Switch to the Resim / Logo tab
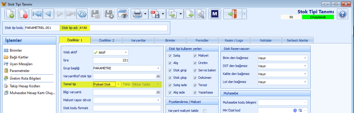Viewport: 354px width, 113px height. [234, 40]
